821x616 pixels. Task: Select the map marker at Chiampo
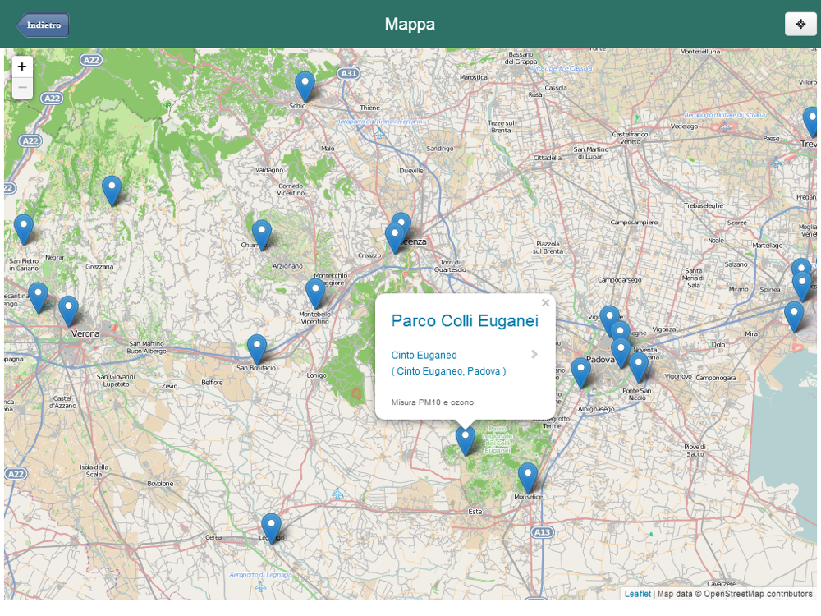tap(261, 235)
